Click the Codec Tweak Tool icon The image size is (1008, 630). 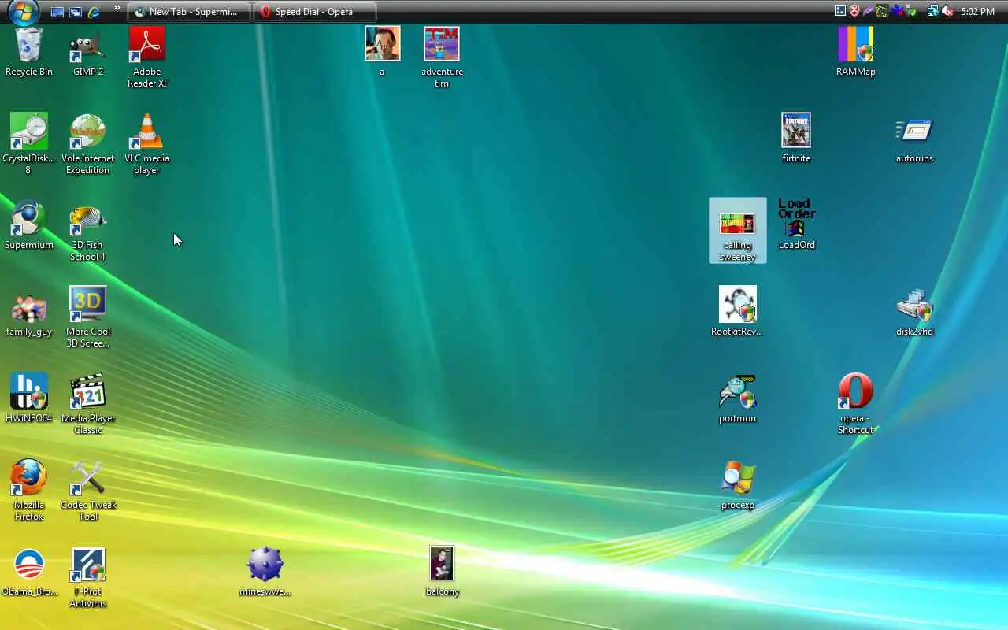pyautogui.click(x=88, y=491)
